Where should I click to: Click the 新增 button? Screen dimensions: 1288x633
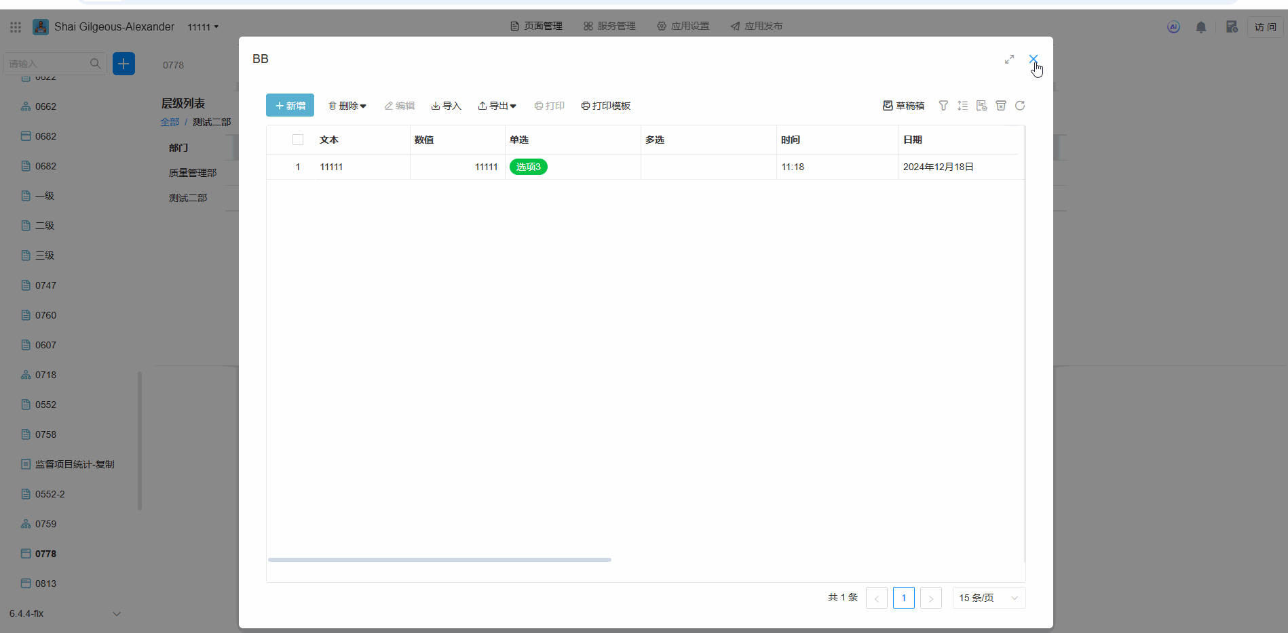coord(290,106)
